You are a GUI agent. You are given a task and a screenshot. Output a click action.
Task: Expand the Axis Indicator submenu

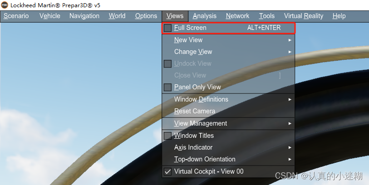pyautogui.click(x=228, y=147)
